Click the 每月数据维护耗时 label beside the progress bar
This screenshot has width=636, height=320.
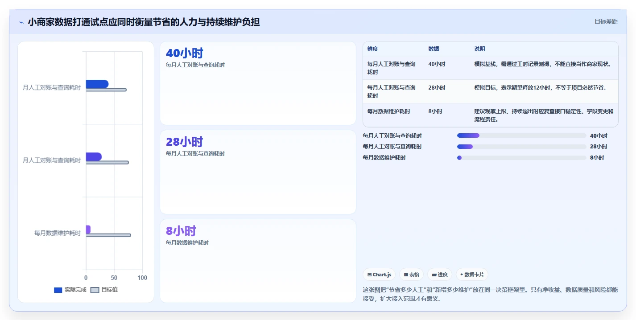point(384,158)
